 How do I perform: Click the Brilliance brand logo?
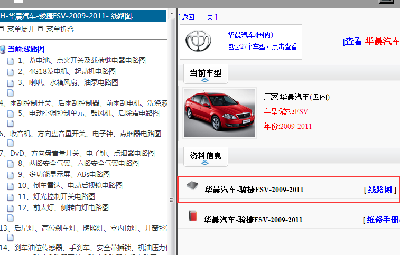tap(198, 41)
